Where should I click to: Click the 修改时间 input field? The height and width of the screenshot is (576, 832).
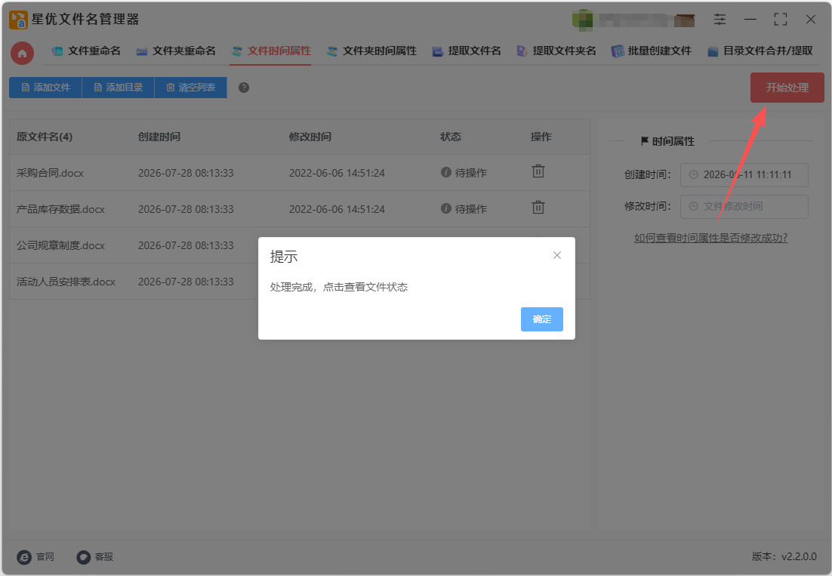click(x=744, y=206)
